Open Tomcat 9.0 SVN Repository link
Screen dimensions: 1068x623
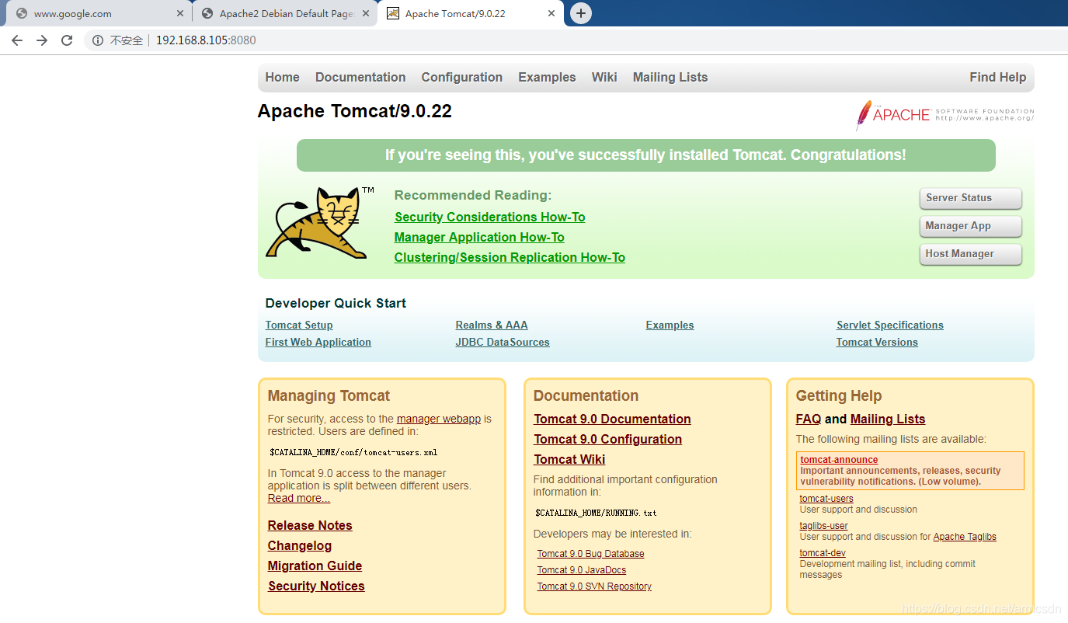click(594, 586)
